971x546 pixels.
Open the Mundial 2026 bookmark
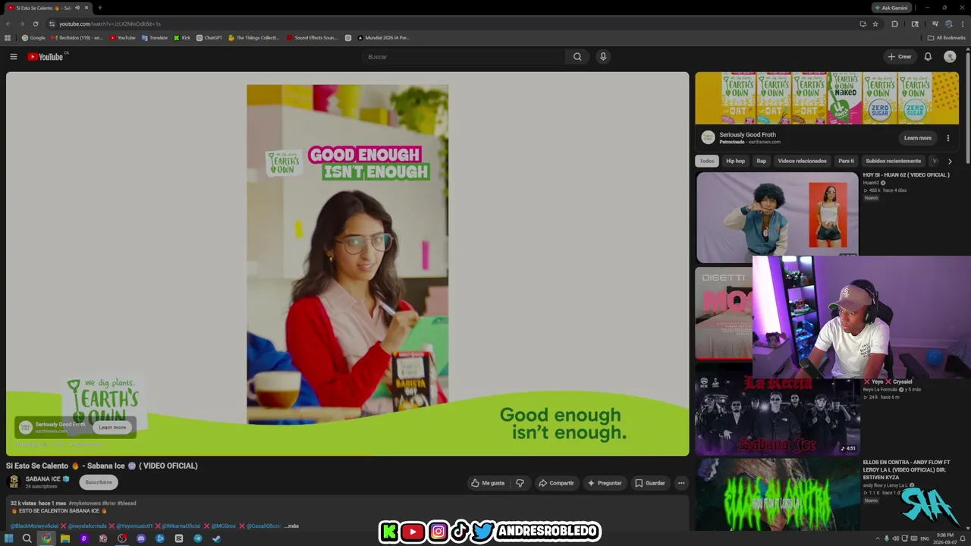[383, 38]
